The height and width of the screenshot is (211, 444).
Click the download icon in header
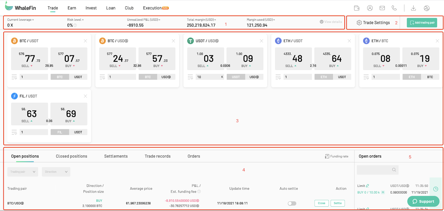click(413, 8)
